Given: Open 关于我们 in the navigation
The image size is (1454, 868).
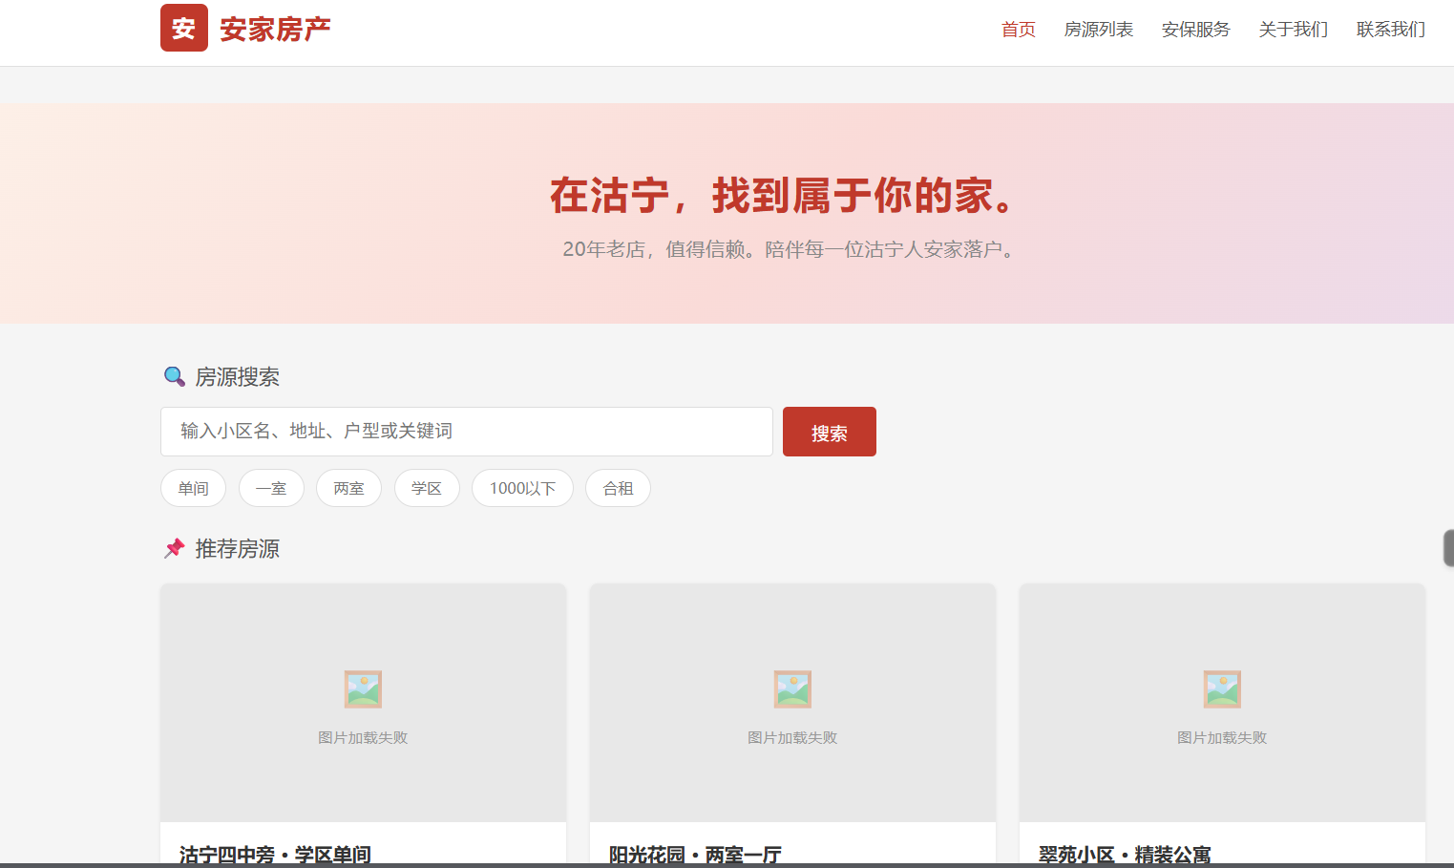Looking at the screenshot, I should (x=1294, y=30).
